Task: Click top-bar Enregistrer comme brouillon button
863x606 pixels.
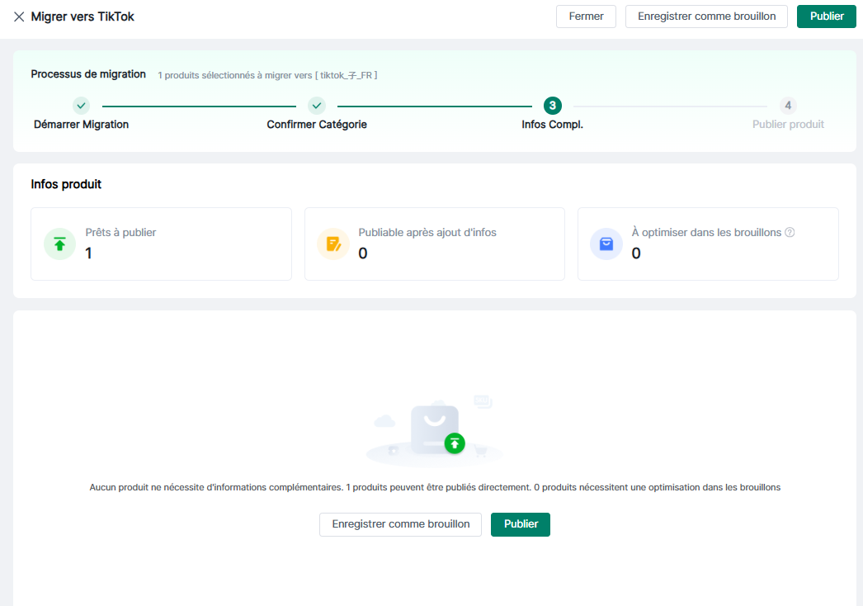Action: tap(706, 17)
